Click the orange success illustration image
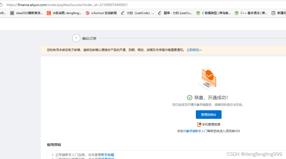286x159 pixels. pos(209,79)
